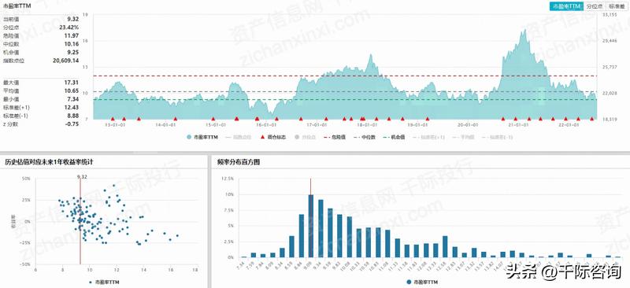
Task: Click the 机会值 value 9.25
Action: click(72, 52)
